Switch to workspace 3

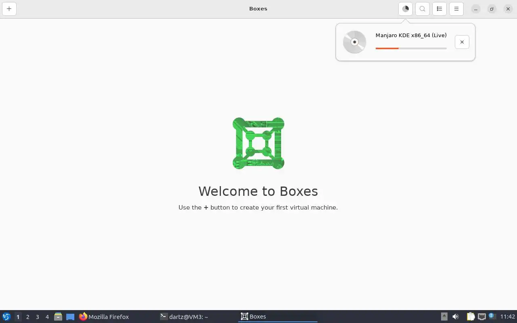pyautogui.click(x=37, y=317)
